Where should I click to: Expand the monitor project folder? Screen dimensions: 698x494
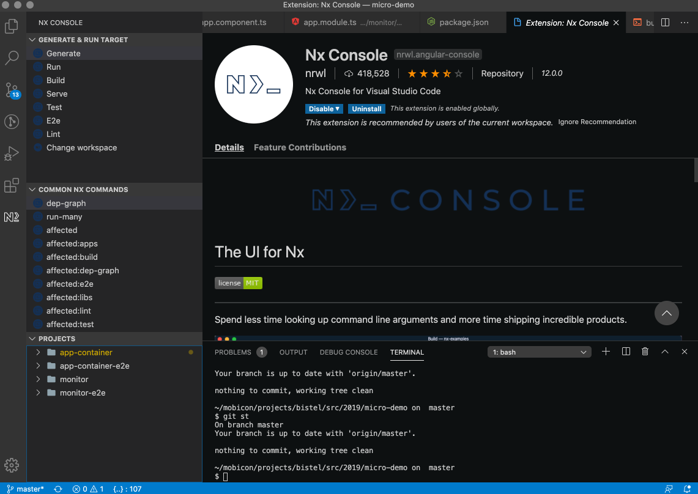(x=38, y=379)
